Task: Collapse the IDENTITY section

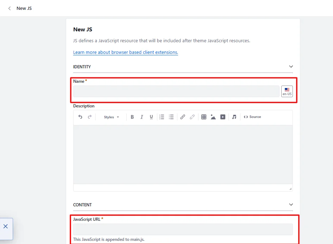Action: 291,66
